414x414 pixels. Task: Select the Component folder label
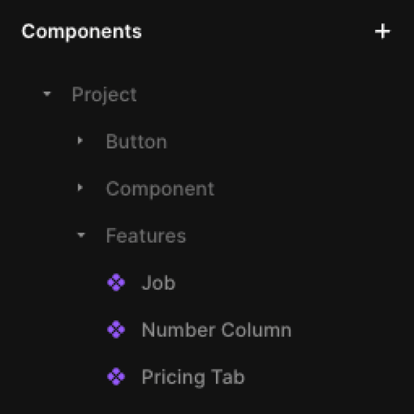click(x=160, y=189)
